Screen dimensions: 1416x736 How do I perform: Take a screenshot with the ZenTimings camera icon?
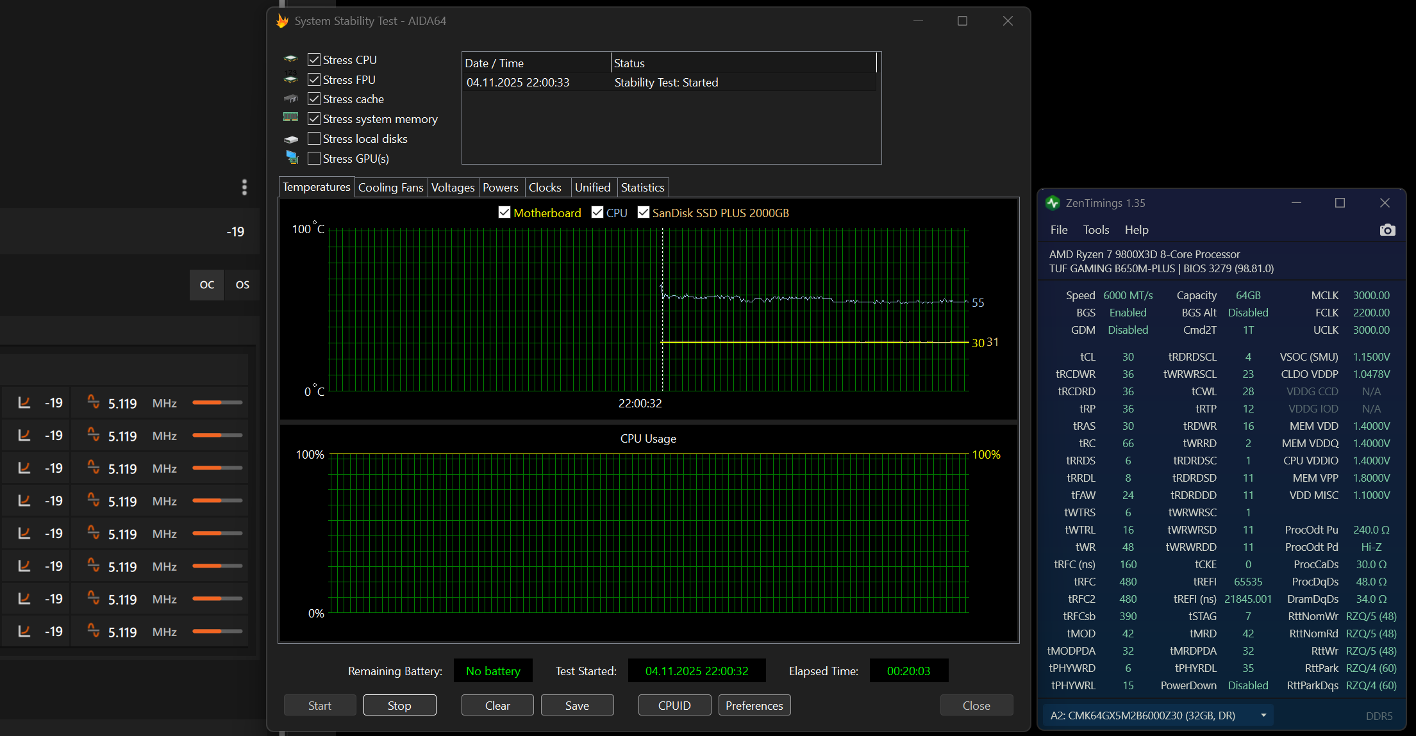1387,230
